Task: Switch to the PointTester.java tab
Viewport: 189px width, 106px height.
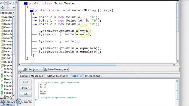Action: [56, 69]
